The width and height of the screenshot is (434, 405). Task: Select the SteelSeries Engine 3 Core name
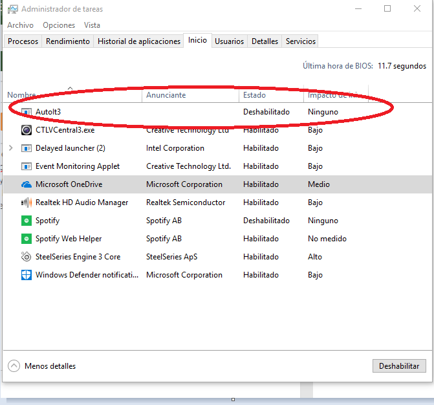78,257
